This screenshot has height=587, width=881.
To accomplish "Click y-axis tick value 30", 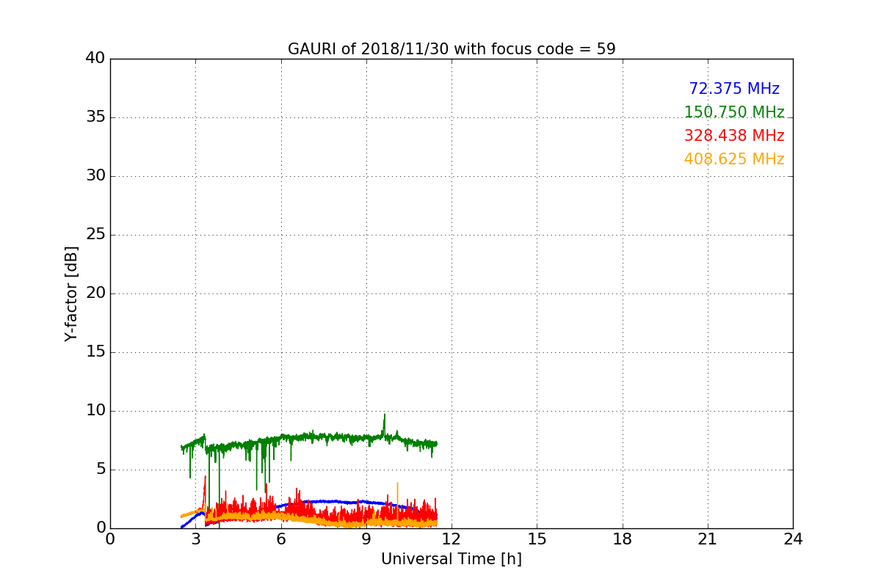I will (x=95, y=176).
